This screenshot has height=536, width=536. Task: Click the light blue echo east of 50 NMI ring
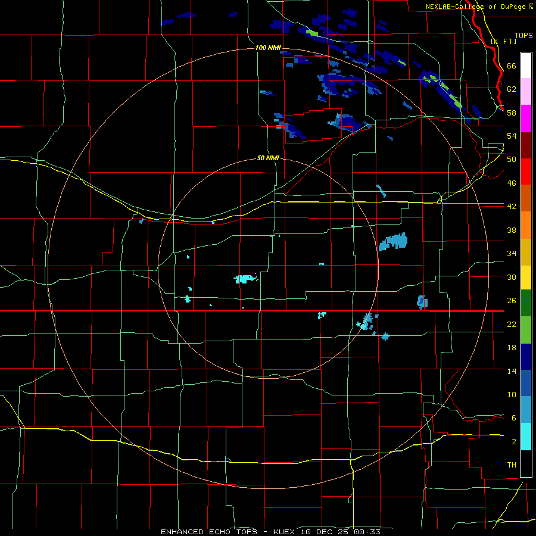point(393,242)
